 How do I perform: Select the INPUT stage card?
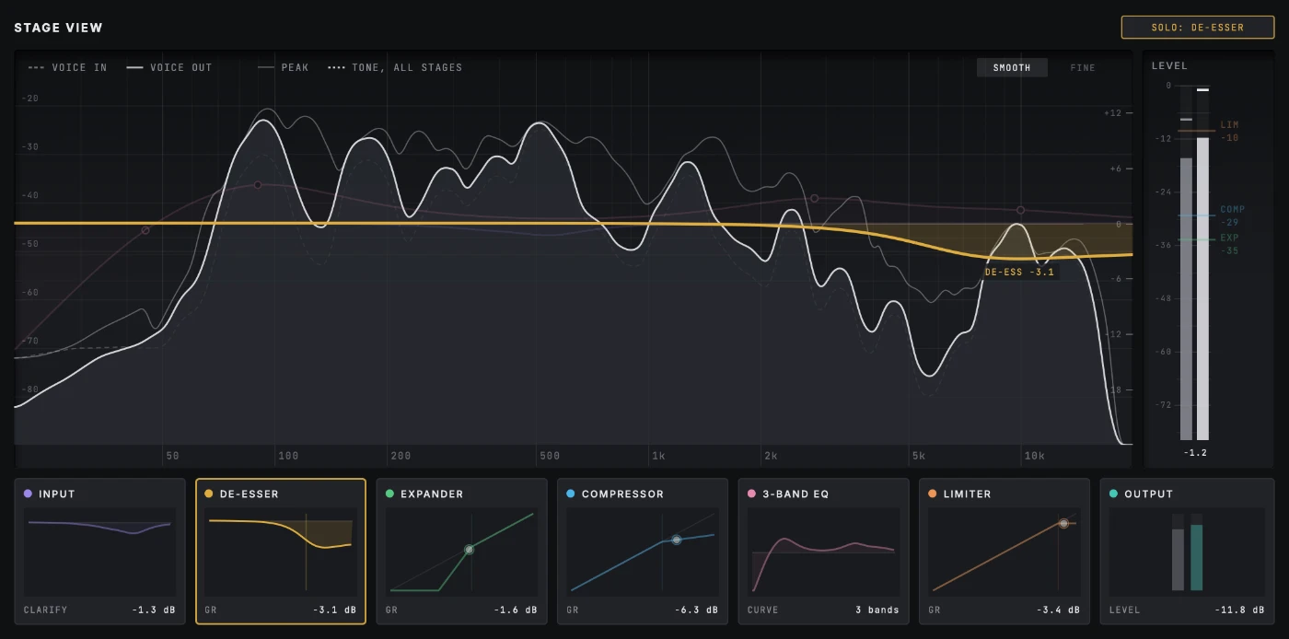tap(99, 552)
